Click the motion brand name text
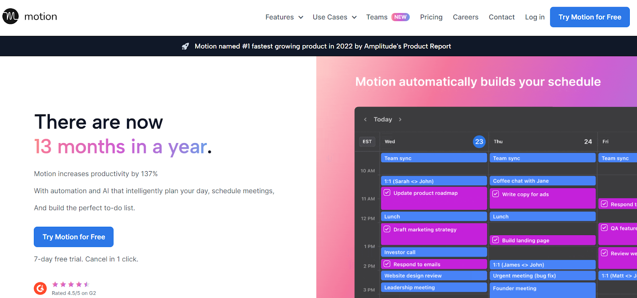 (x=41, y=17)
